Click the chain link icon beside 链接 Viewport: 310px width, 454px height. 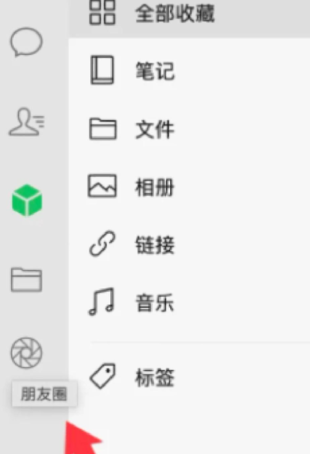102,244
